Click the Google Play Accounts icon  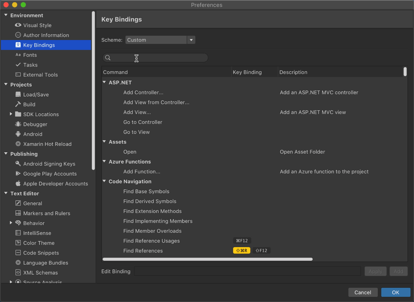click(x=18, y=174)
